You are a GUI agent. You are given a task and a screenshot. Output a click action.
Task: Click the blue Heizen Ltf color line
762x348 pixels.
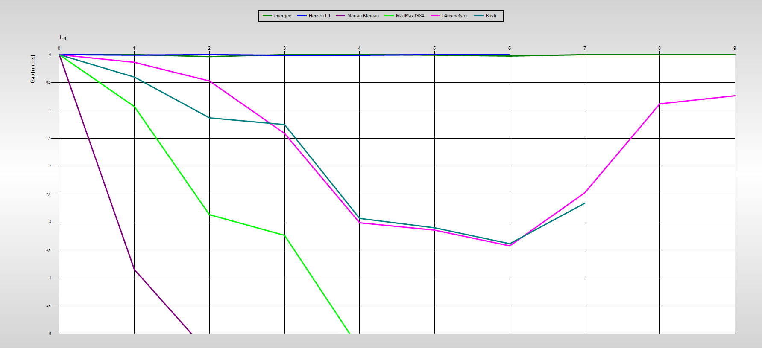point(302,16)
